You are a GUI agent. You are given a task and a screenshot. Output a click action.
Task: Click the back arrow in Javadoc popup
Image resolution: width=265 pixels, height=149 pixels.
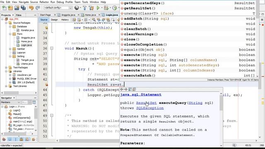pyautogui.click(x=121, y=89)
